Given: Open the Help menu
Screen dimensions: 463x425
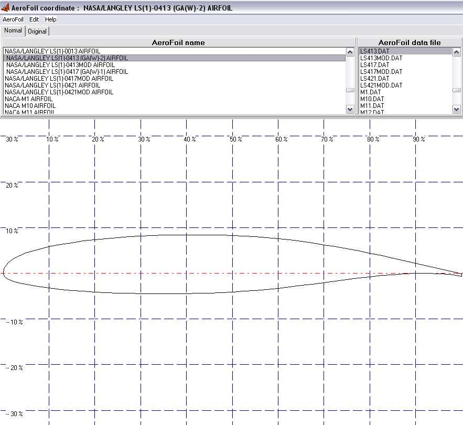Looking at the screenshot, I should 50,19.
